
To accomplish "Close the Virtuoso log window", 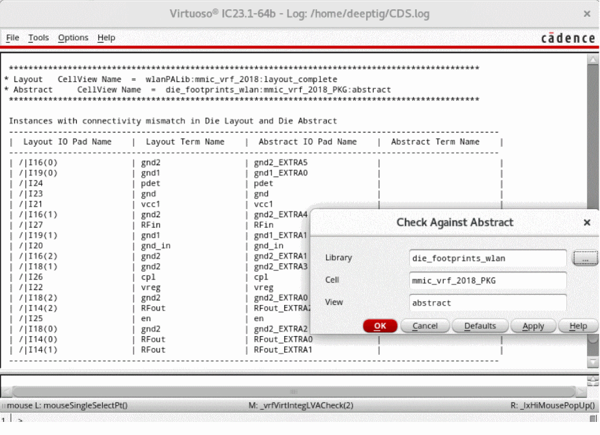I will click(x=587, y=14).
